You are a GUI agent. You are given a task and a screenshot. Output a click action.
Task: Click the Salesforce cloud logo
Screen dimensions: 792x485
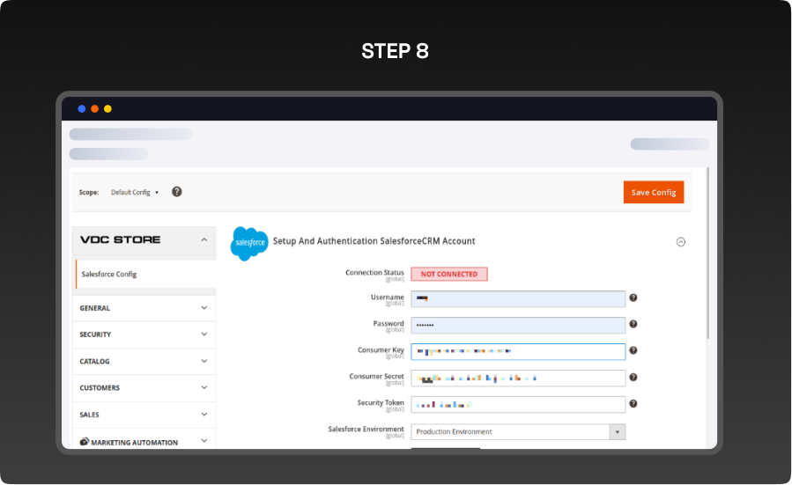pos(248,243)
